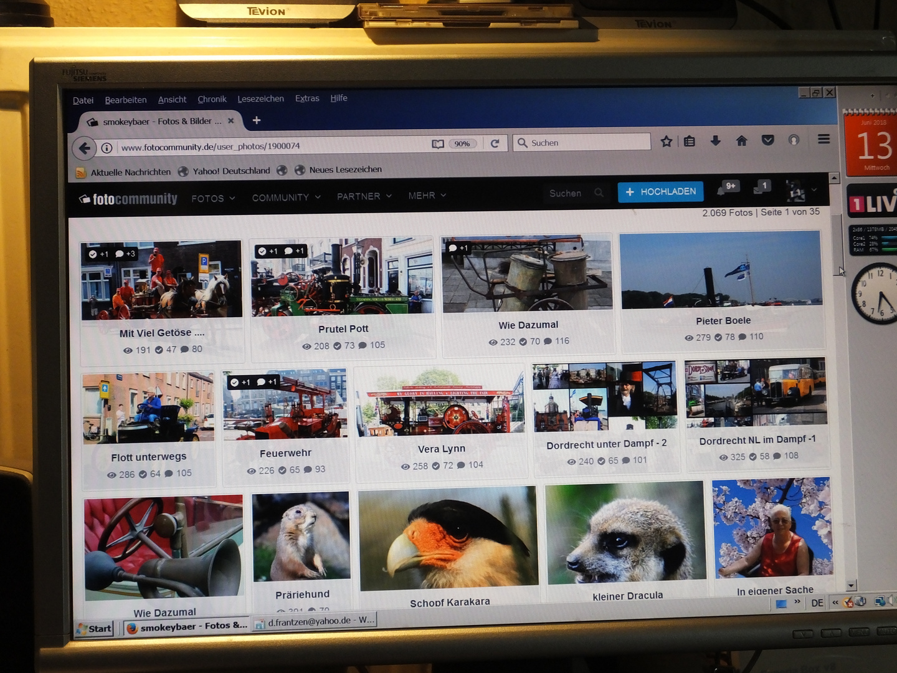Viewport: 897px width, 673px height.
Task: Open the Pieter Boele photo thumbnail
Action: coord(721,270)
